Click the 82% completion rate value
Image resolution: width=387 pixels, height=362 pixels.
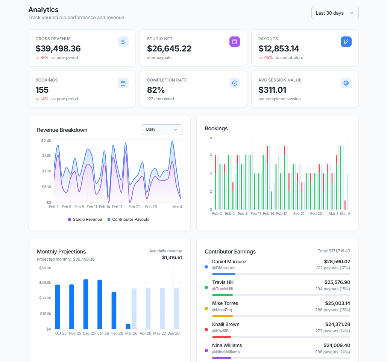(156, 90)
